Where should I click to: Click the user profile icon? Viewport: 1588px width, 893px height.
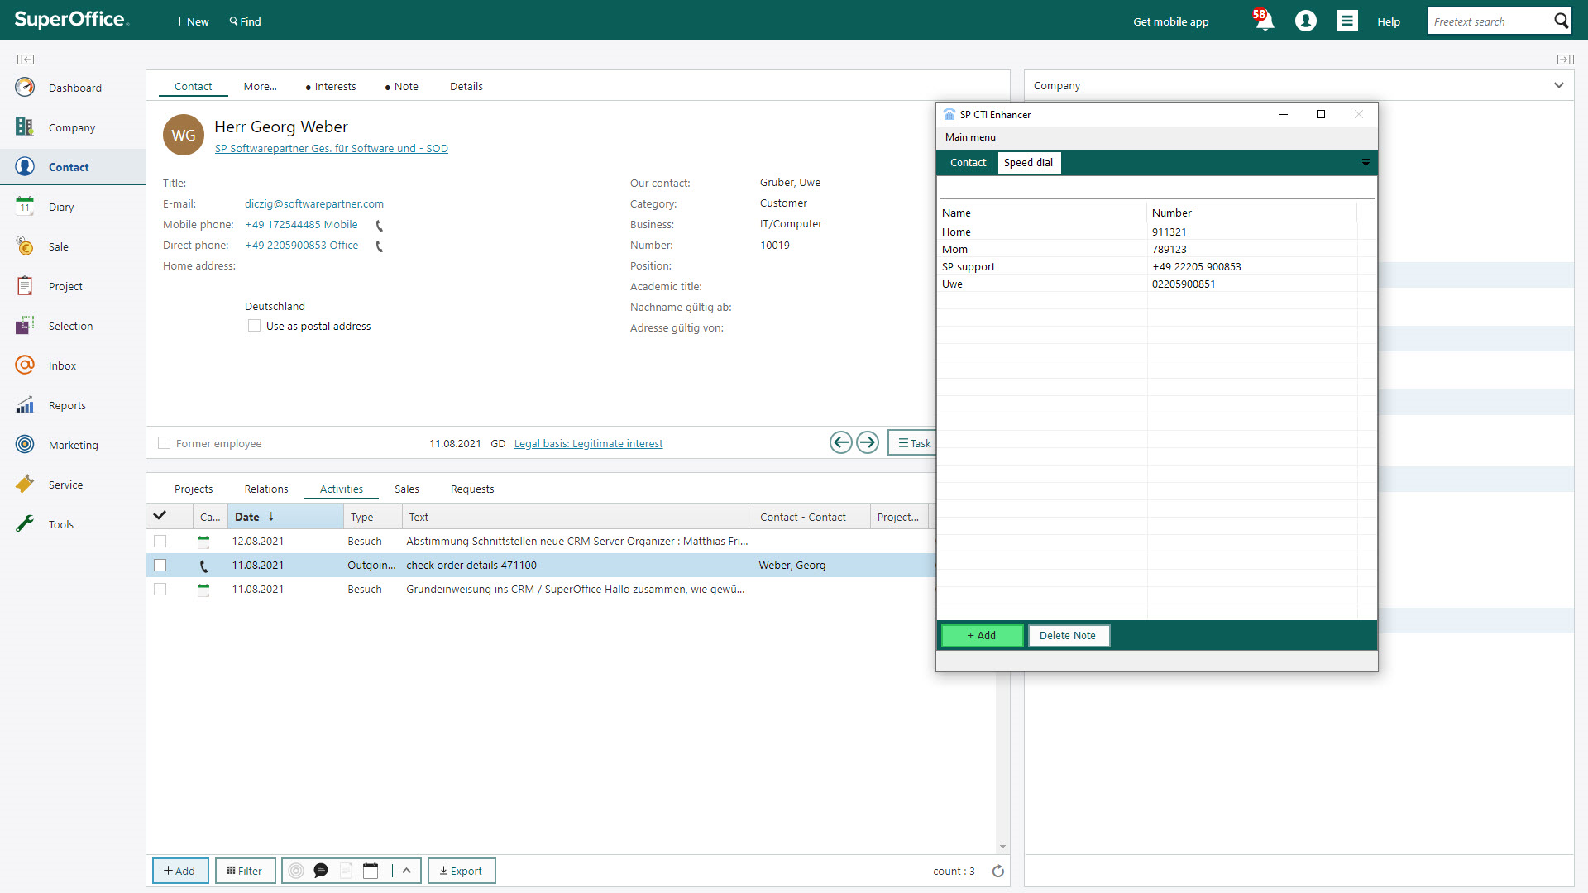pyautogui.click(x=1306, y=21)
